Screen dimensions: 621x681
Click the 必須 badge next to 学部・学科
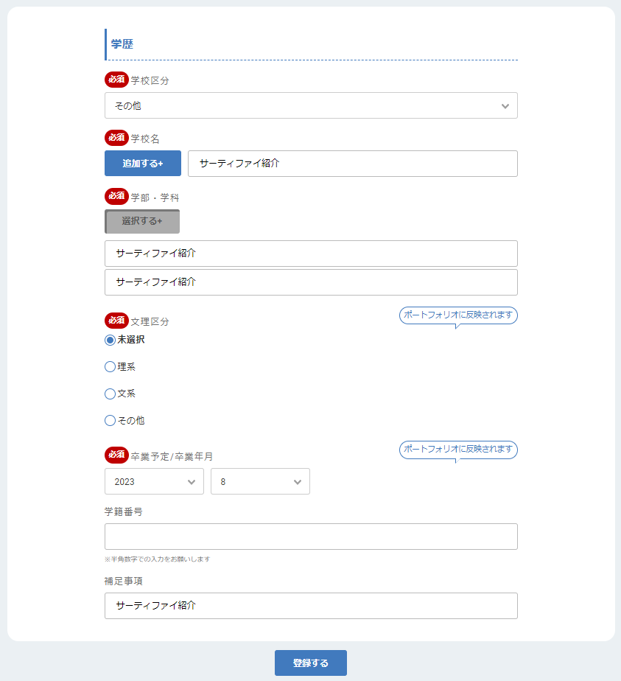click(x=116, y=196)
